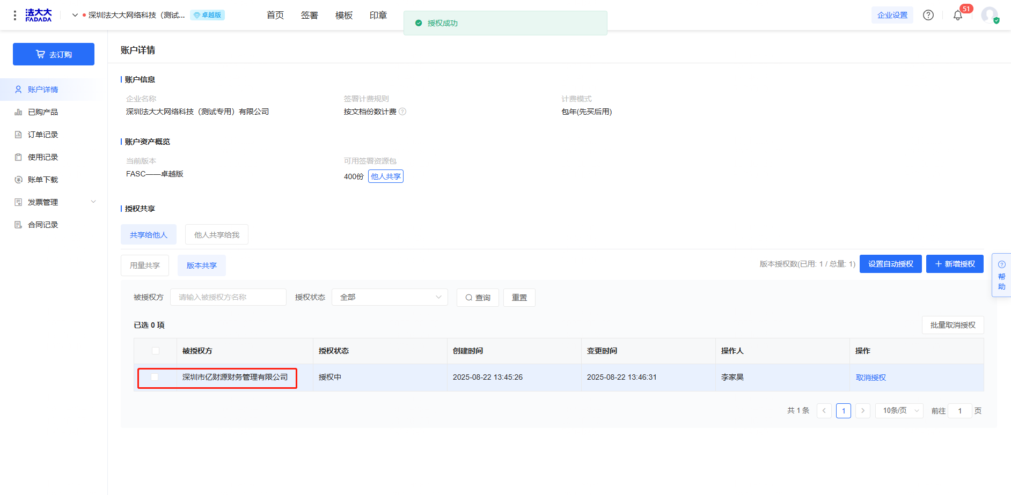Image resolution: width=1011 pixels, height=495 pixels.
Task: Expand the company switcher chevron
Action: [x=75, y=15]
